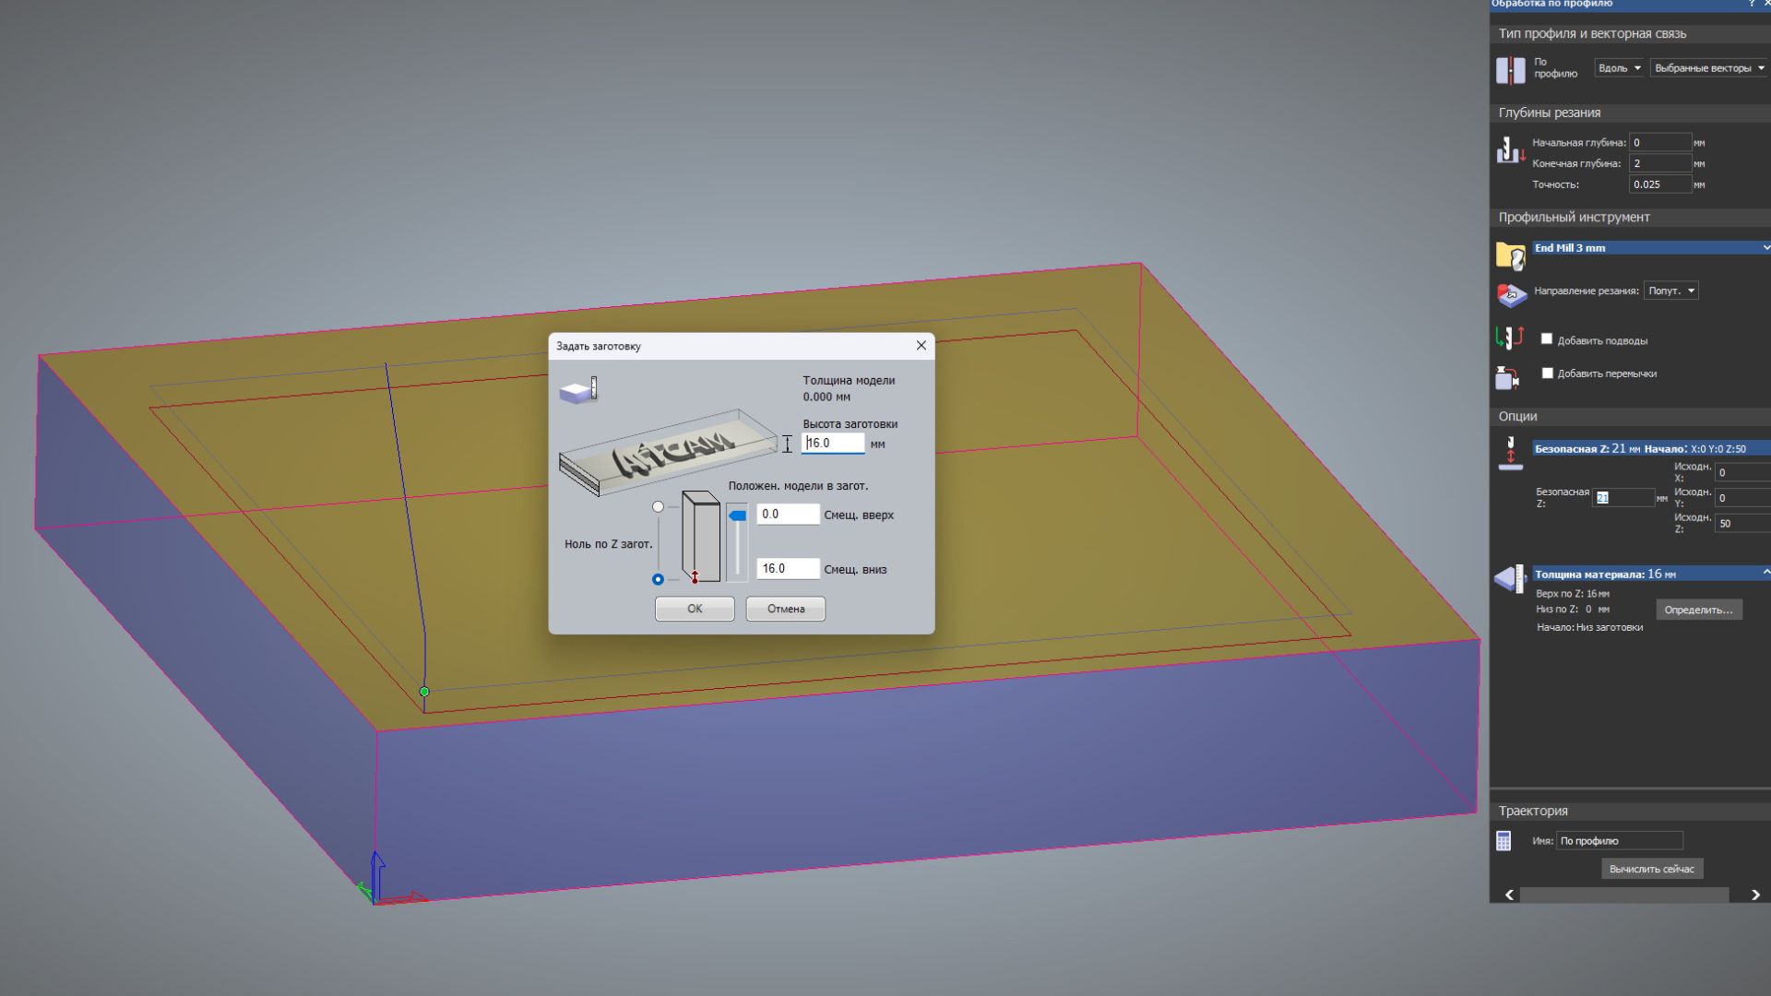Click the cutting depths tool icon
Screen dimensions: 1771x996
click(1510, 150)
